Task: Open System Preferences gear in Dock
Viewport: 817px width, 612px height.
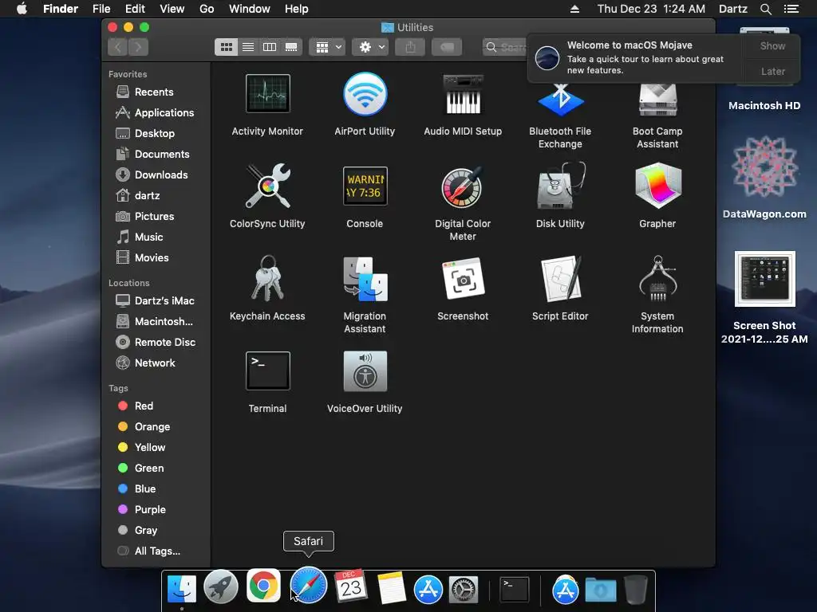Action: (x=464, y=590)
